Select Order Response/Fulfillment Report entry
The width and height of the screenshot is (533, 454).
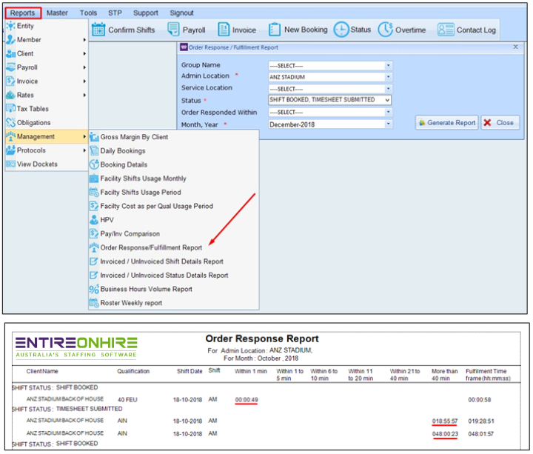[x=151, y=247]
